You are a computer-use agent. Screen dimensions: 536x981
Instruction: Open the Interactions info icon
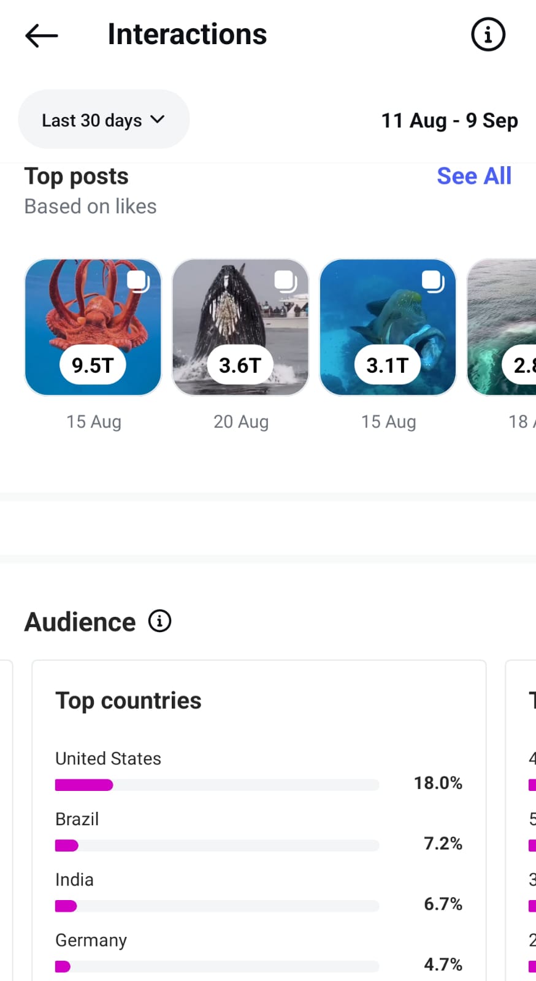click(488, 34)
